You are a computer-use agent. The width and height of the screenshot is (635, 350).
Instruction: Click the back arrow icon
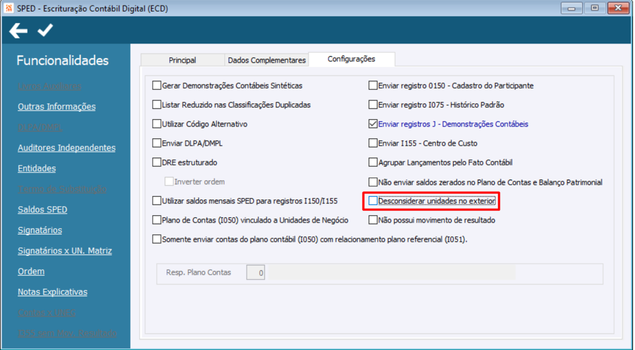click(18, 30)
